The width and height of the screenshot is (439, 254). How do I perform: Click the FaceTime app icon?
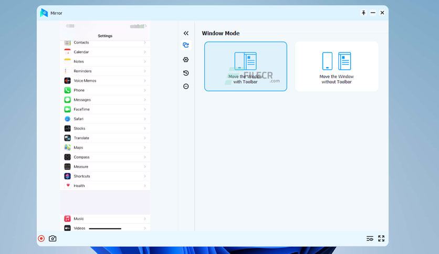tap(67, 109)
